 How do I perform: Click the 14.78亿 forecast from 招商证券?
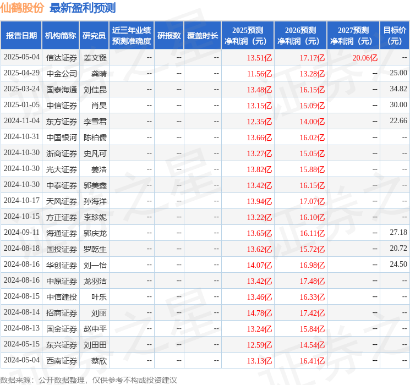(259, 312)
